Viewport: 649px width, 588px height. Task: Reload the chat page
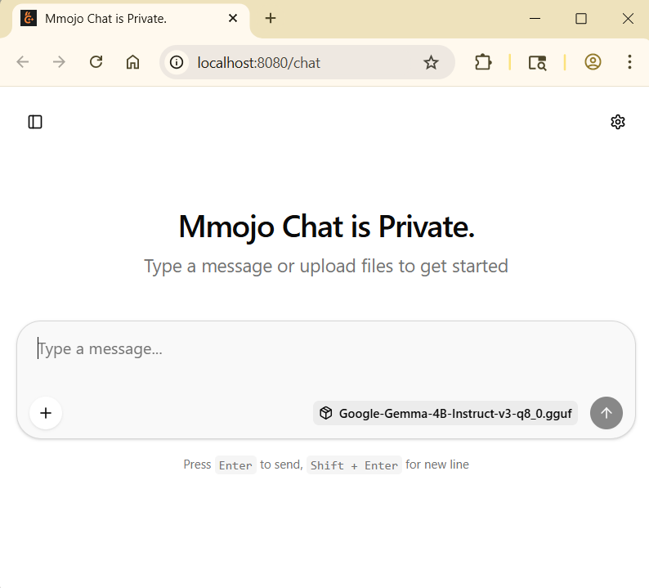click(96, 62)
